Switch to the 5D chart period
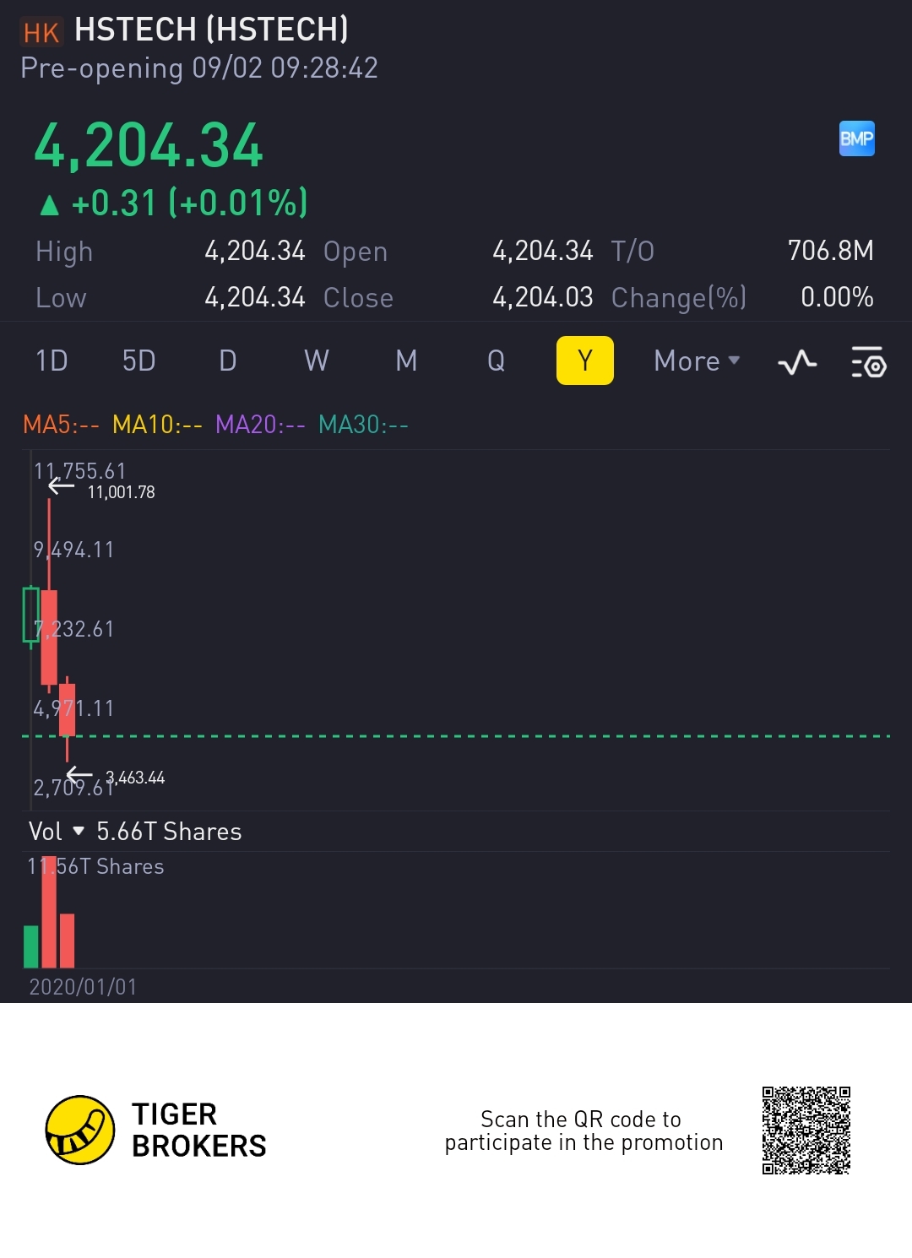The image size is (912, 1258). pos(139,361)
